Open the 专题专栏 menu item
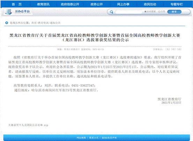The height and width of the screenshot is (141, 193). click(x=177, y=4)
